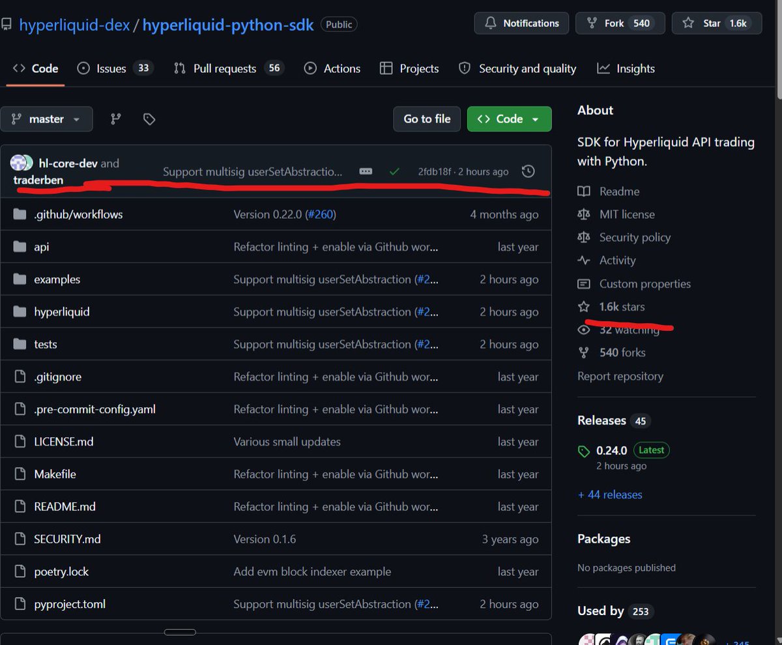Open hl-core-dev author profile
The width and height of the screenshot is (782, 645).
pyautogui.click(x=68, y=164)
